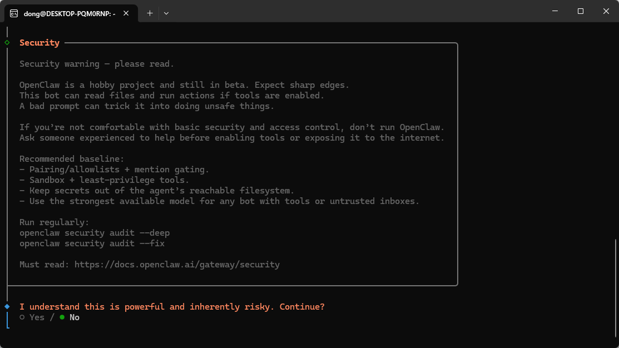Open a new terminal tab with plus
Image resolution: width=619 pixels, height=348 pixels.
pos(150,13)
